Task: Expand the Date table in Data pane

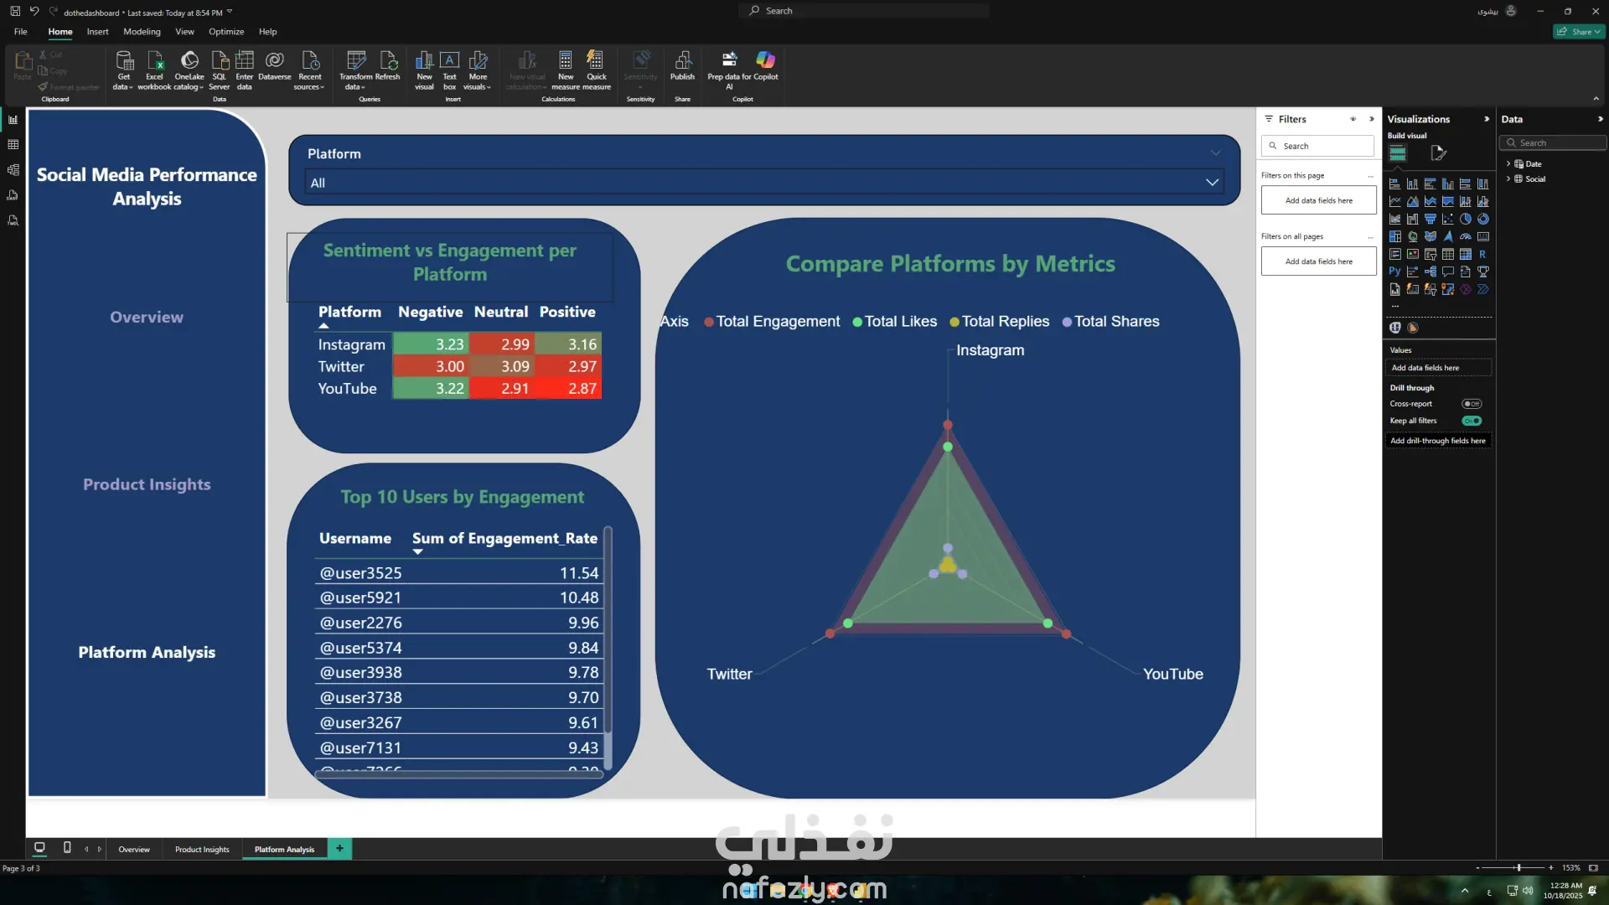Action: point(1508,163)
